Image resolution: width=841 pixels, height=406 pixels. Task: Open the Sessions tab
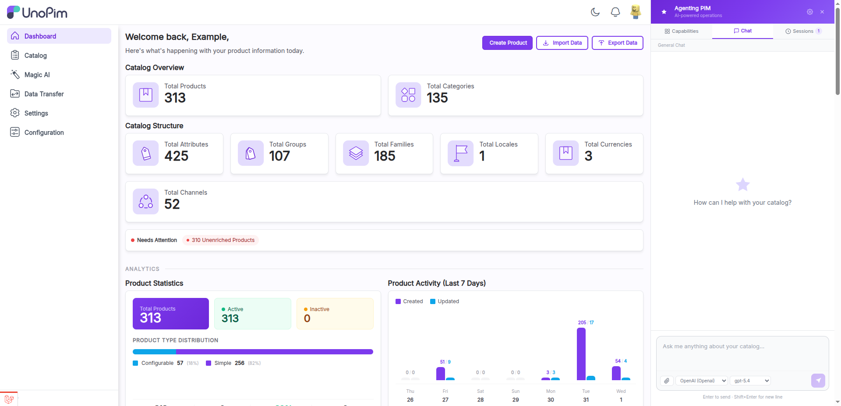(x=803, y=31)
